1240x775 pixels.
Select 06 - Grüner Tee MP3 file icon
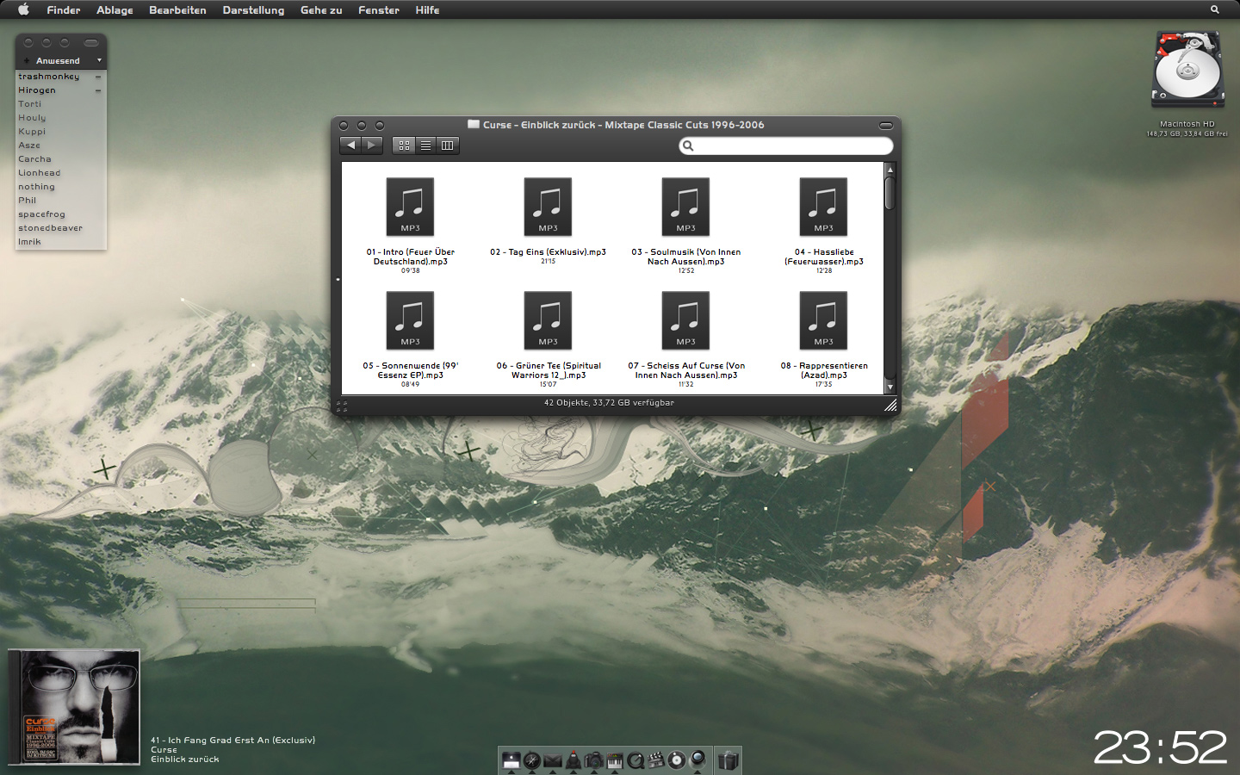point(548,320)
